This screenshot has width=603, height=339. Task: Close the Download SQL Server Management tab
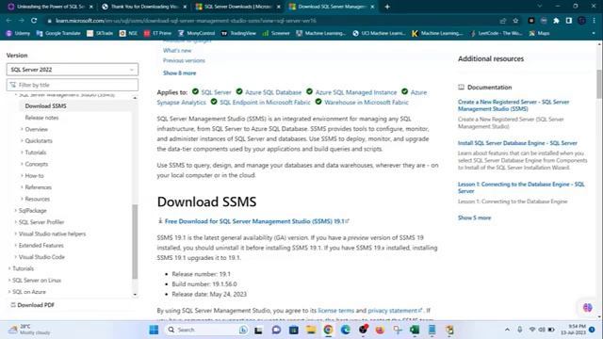click(372, 7)
